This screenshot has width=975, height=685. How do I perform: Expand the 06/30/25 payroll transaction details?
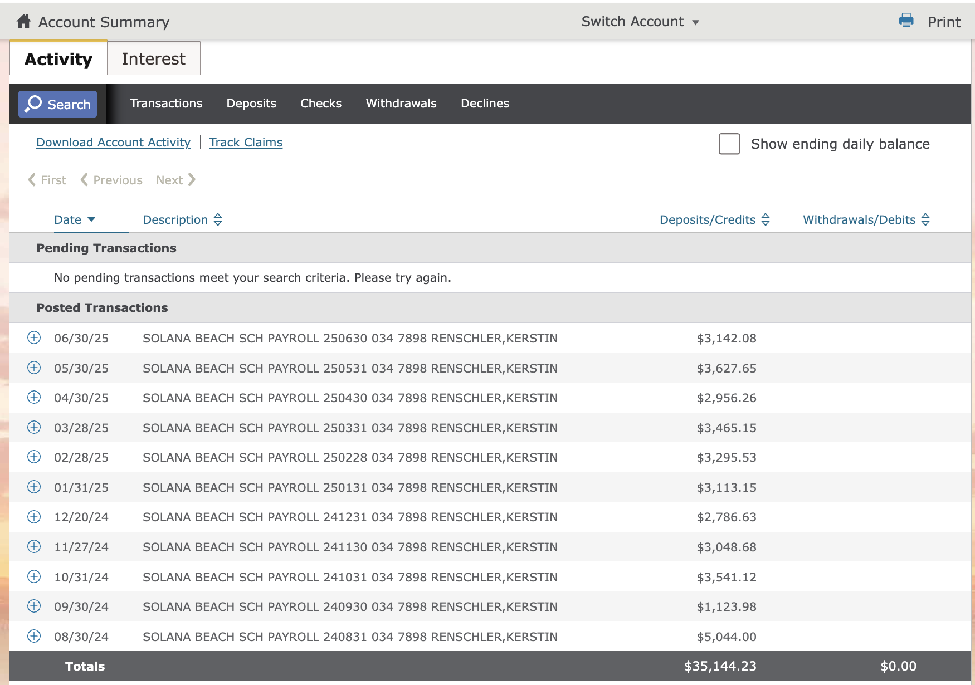tap(34, 338)
